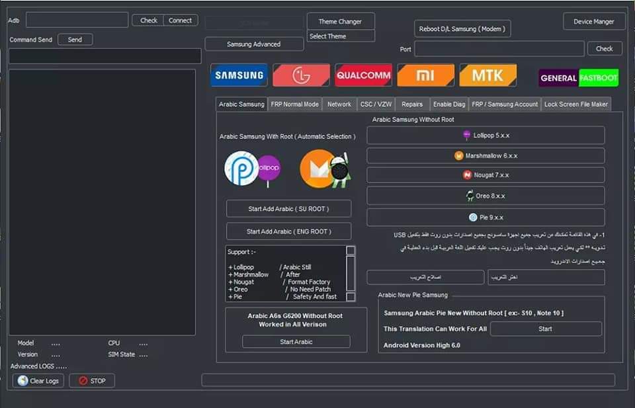Click Reboot D/L Samsung (Modem) button

point(462,28)
